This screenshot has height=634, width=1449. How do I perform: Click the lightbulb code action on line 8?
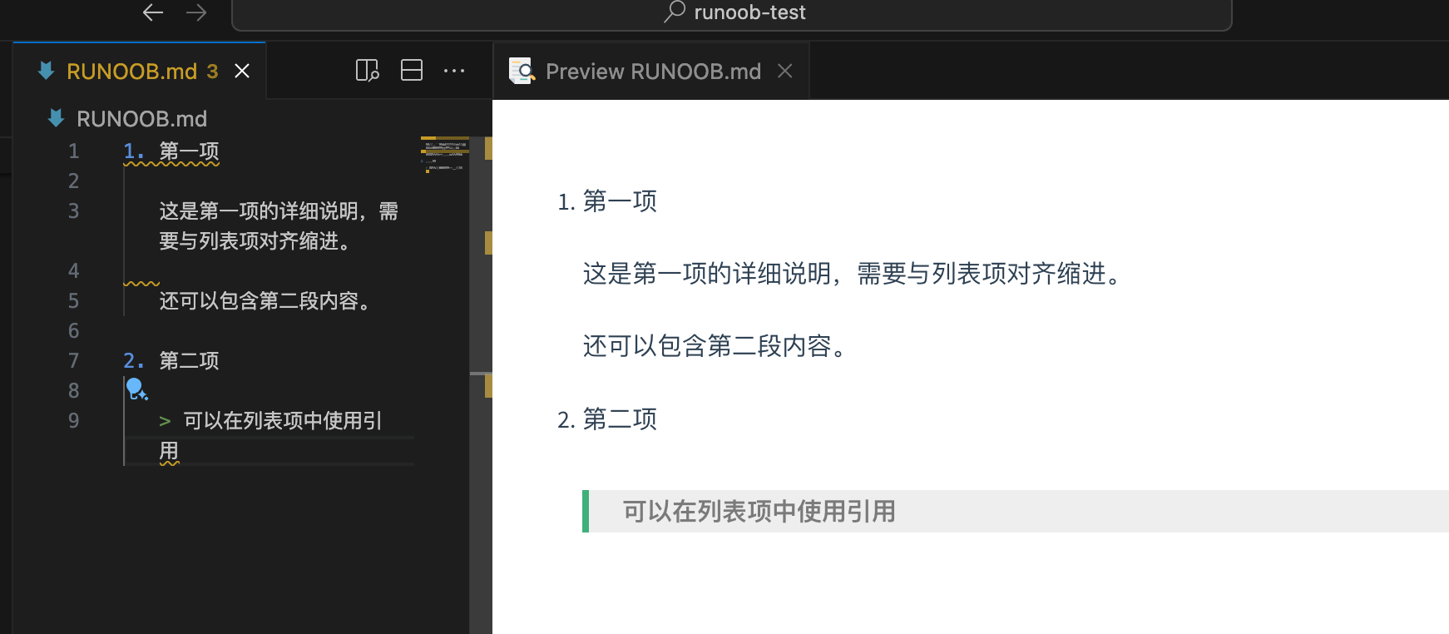point(136,389)
